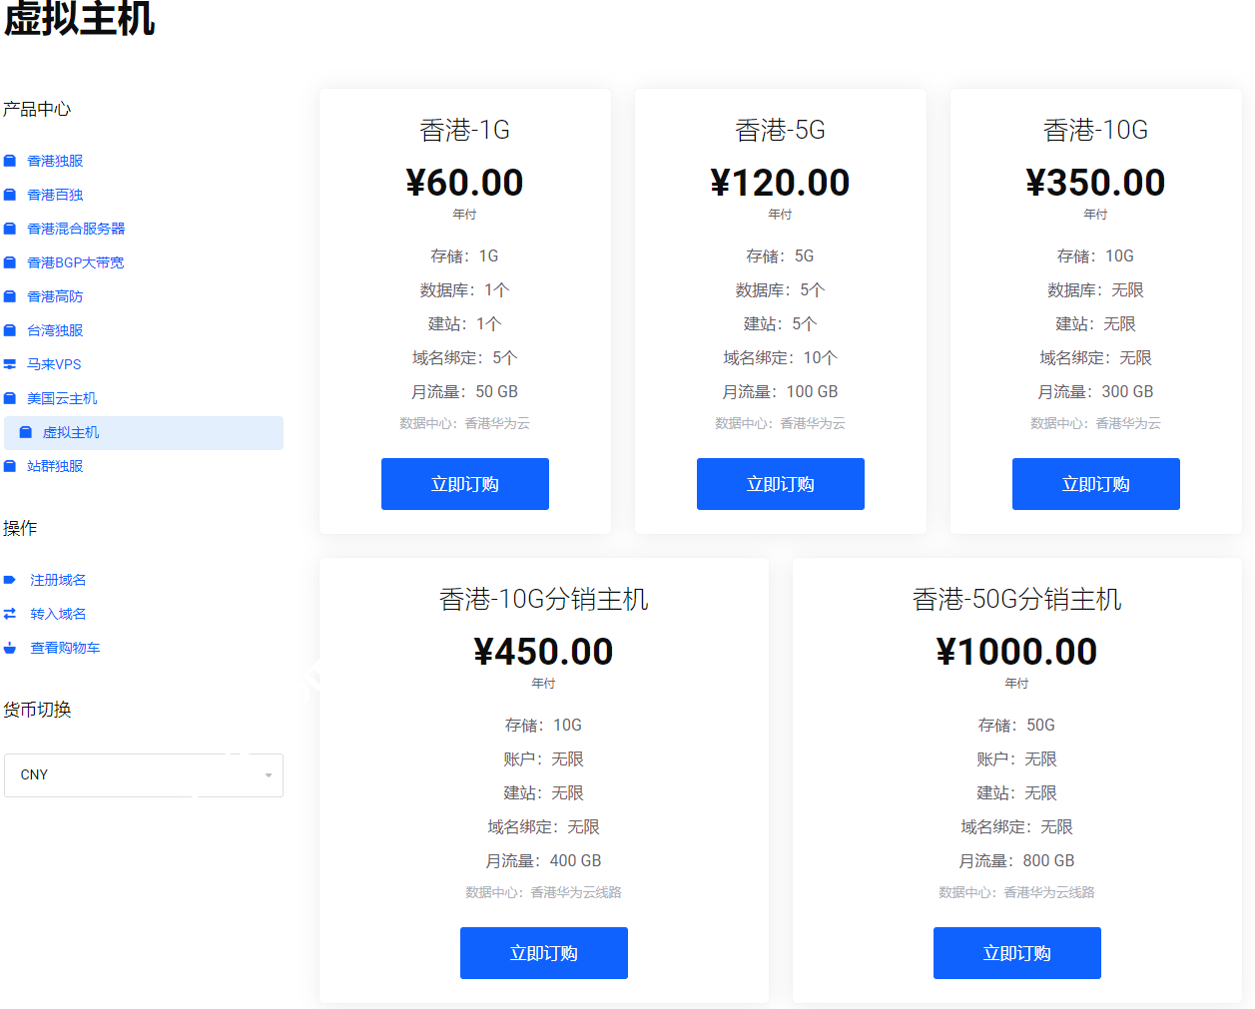1255x1009 pixels.
Task: Click the 香港百独 sidebar link
Action: point(55,195)
